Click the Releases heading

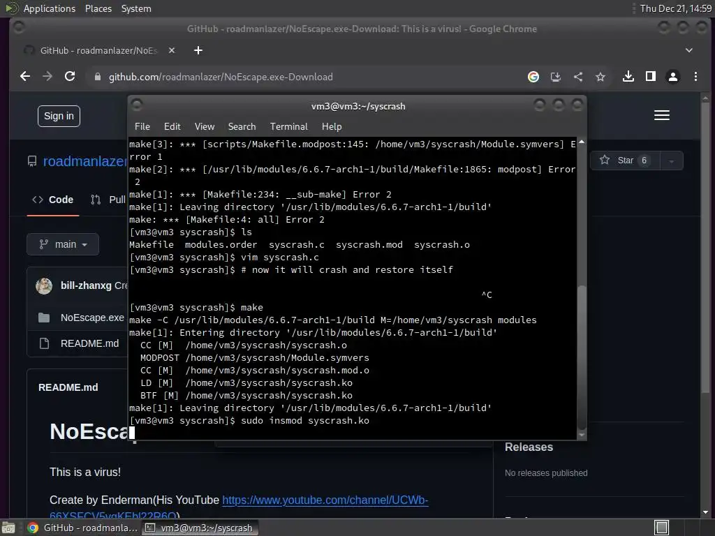529,447
